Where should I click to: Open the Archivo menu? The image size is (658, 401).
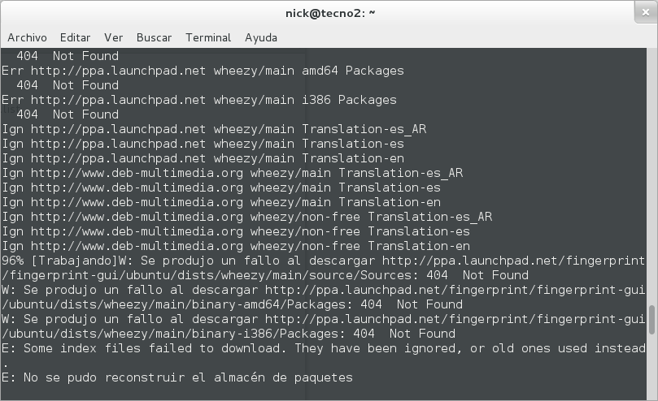(27, 37)
